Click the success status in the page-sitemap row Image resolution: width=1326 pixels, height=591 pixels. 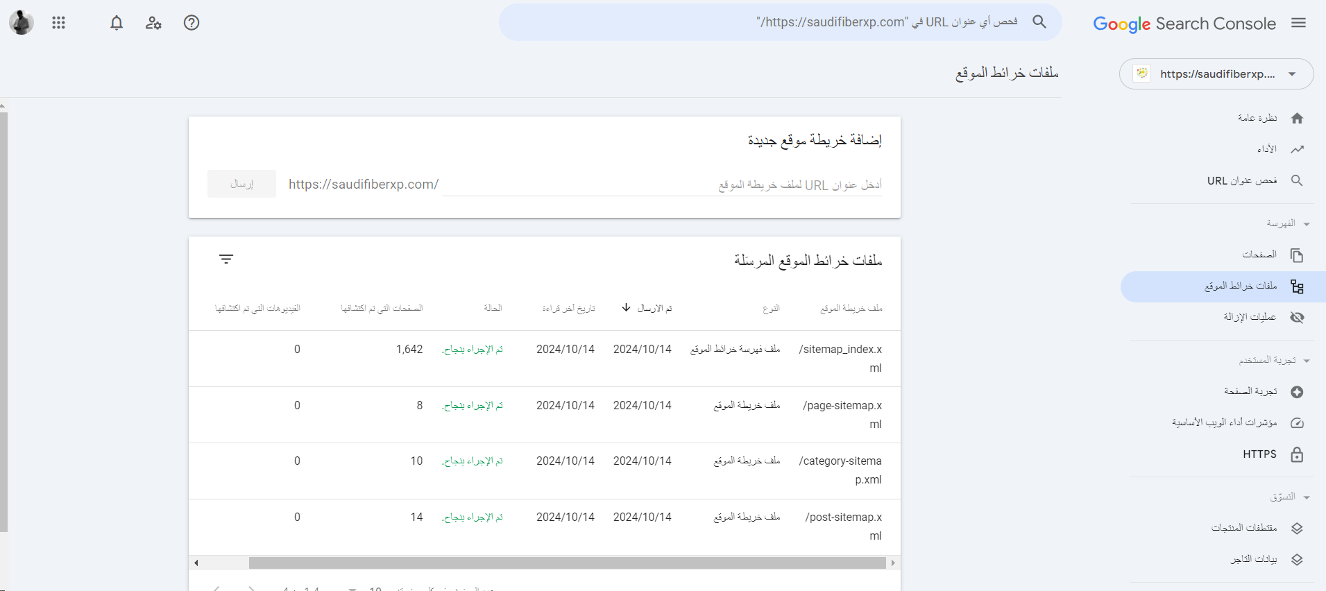473,406
